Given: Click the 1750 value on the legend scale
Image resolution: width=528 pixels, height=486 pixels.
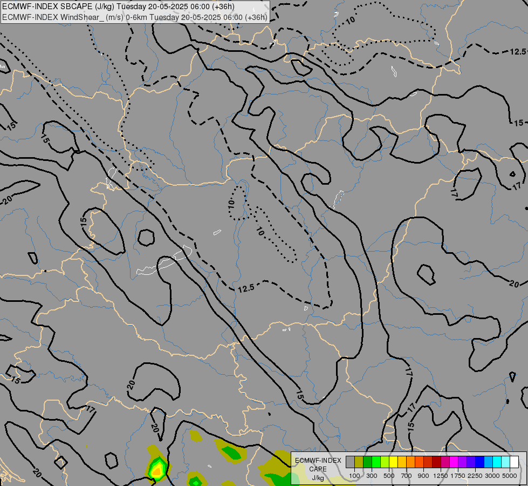Looking at the screenshot, I should 458,476.
